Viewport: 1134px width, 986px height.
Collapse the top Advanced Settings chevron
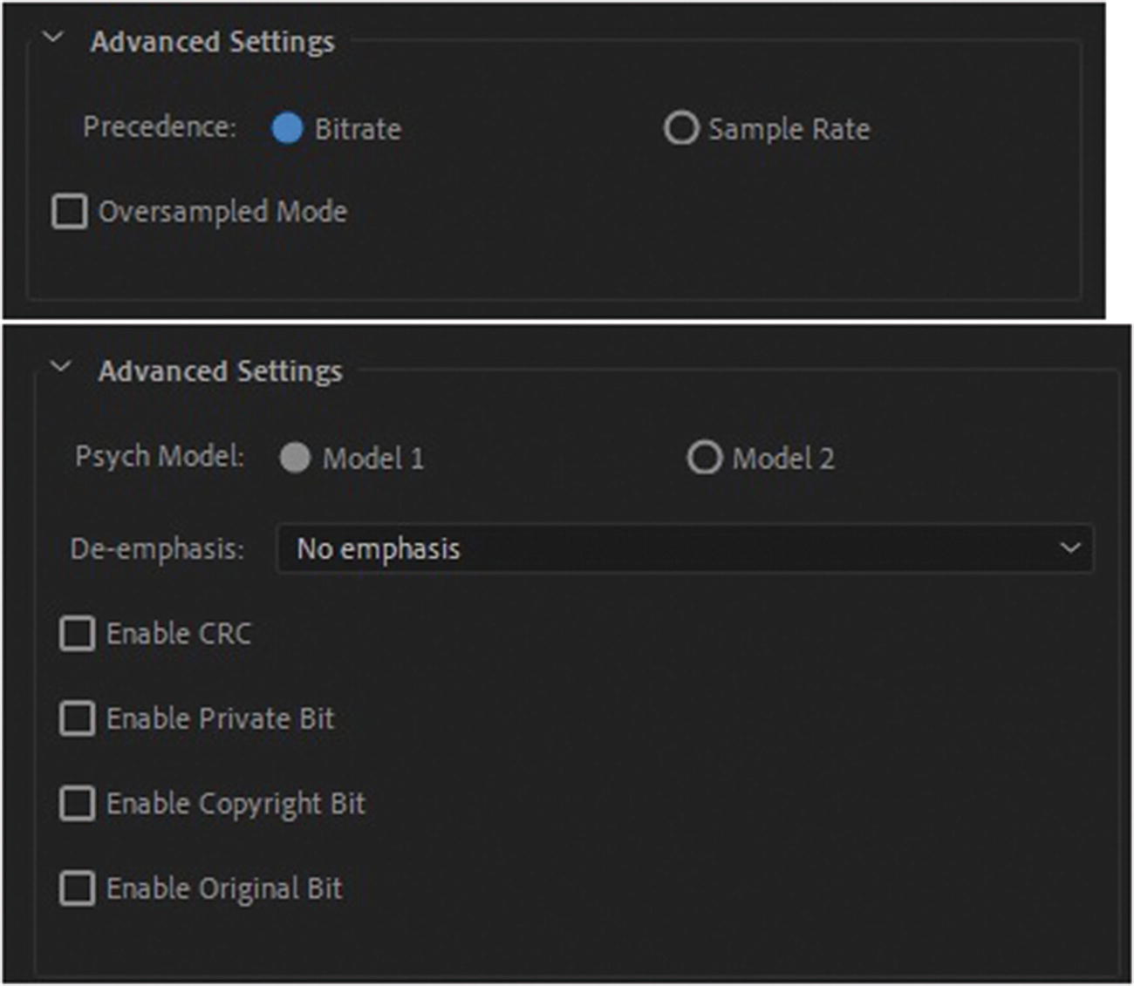click(53, 37)
